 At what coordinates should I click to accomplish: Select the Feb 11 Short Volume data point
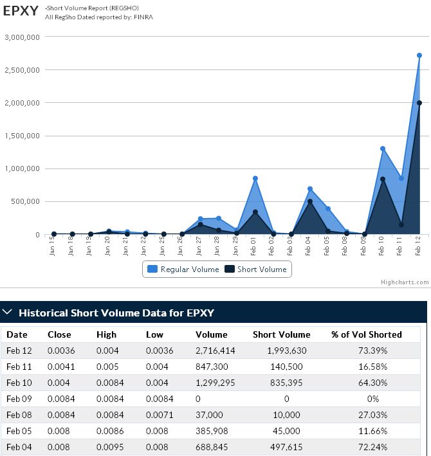coord(401,225)
